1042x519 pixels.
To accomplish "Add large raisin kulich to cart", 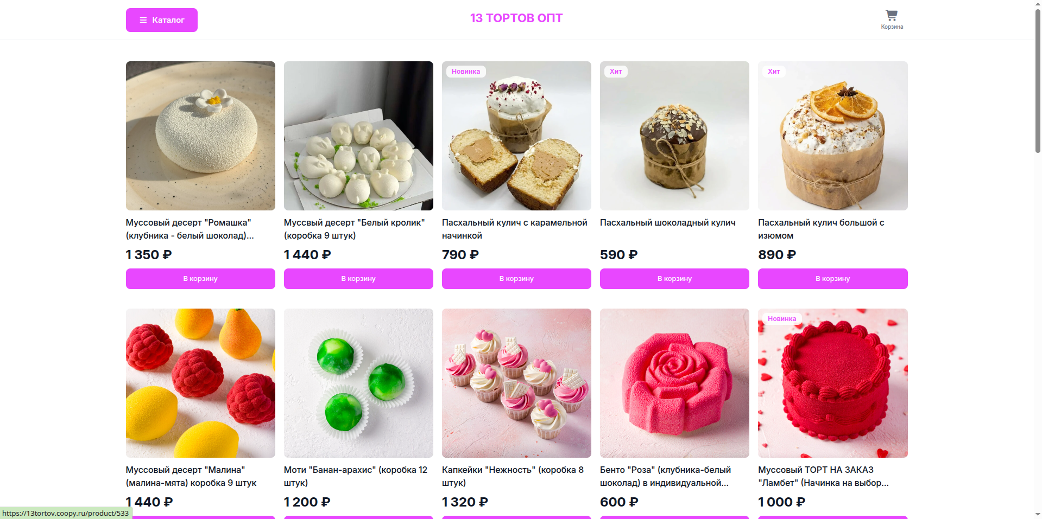I will click(x=832, y=279).
